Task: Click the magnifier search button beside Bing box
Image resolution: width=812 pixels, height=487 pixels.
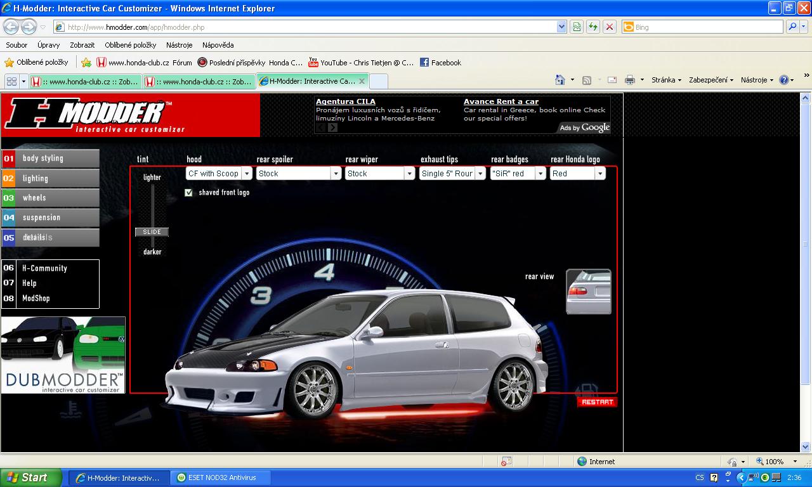Action: pyautogui.click(x=792, y=27)
